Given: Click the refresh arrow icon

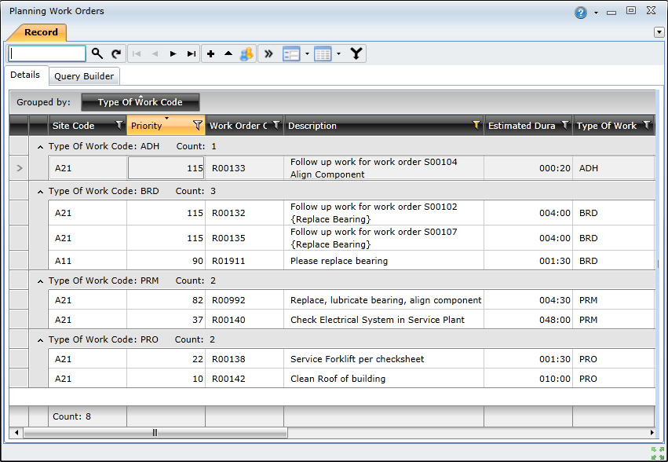Looking at the screenshot, I should (x=116, y=53).
